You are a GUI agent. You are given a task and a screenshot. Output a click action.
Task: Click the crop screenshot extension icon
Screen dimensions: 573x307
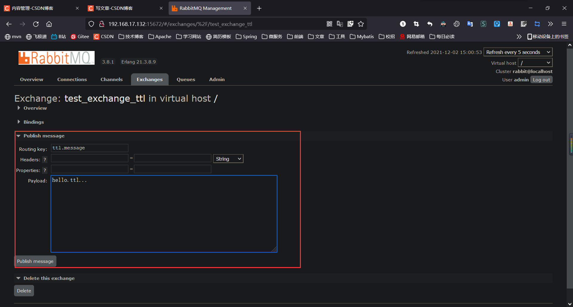416,24
